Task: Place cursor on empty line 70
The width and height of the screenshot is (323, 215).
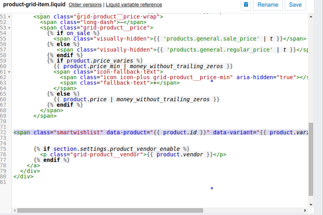Action: [x=118, y=122]
